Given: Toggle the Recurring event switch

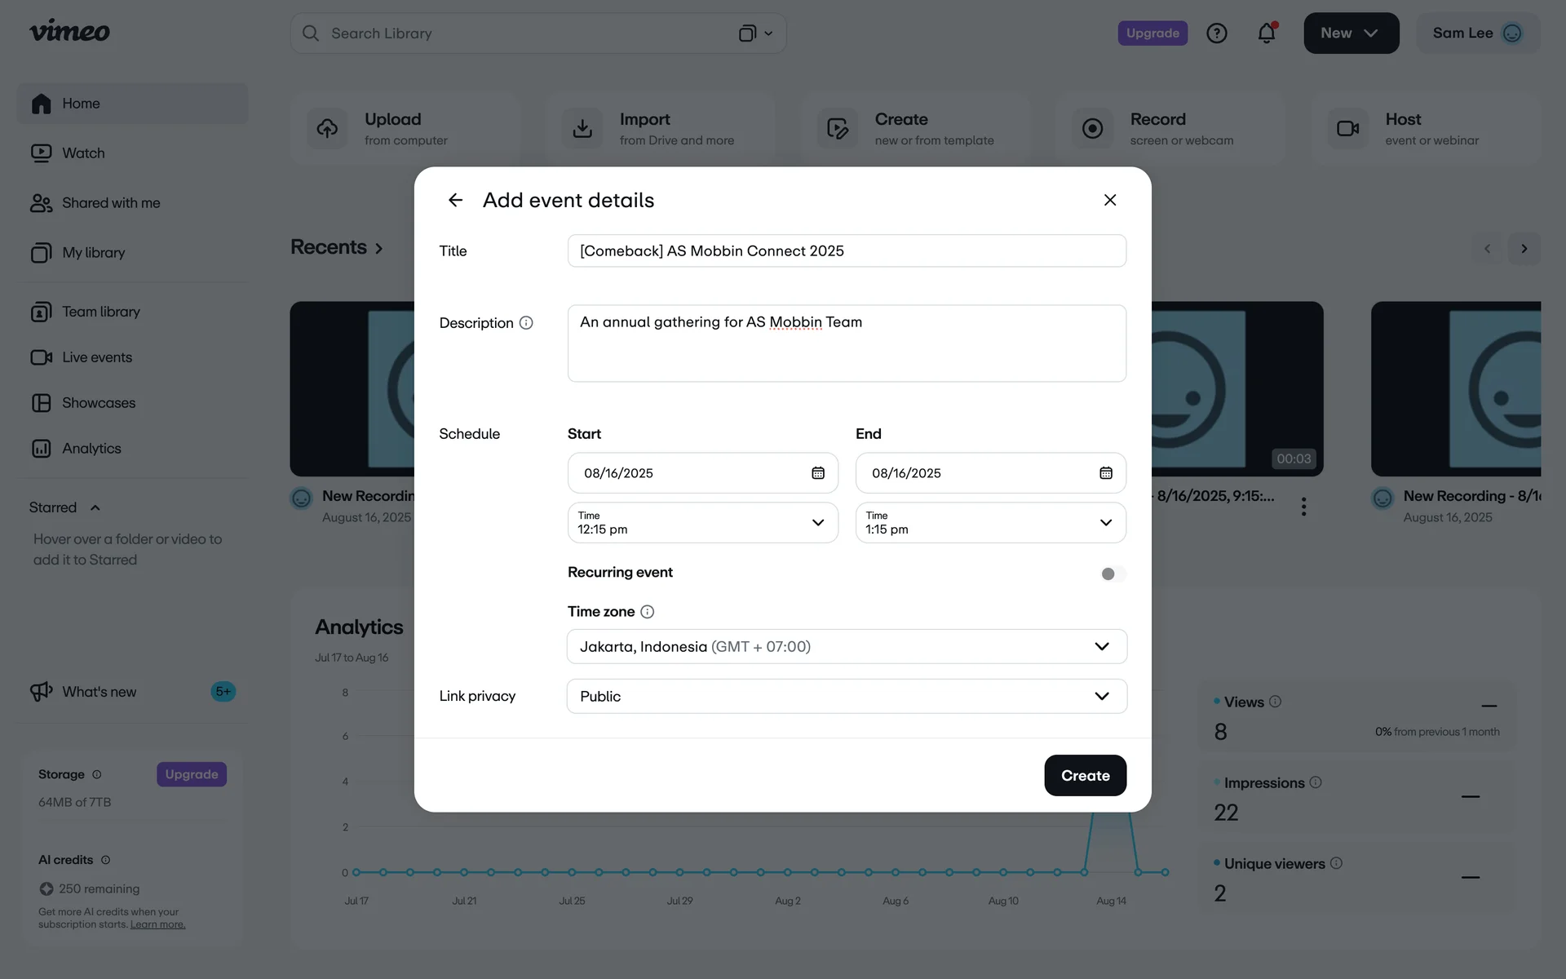Looking at the screenshot, I should (x=1112, y=574).
